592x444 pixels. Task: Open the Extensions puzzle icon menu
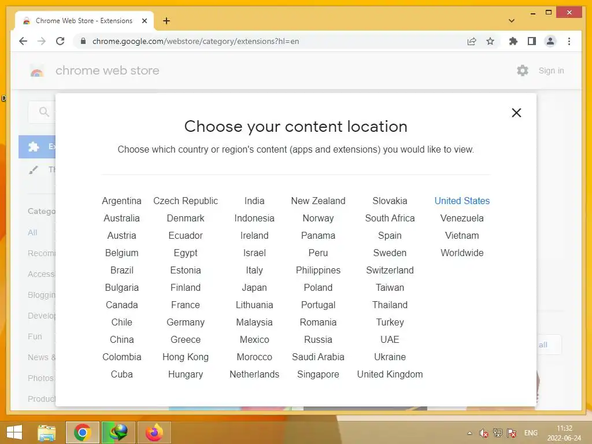pos(513,41)
